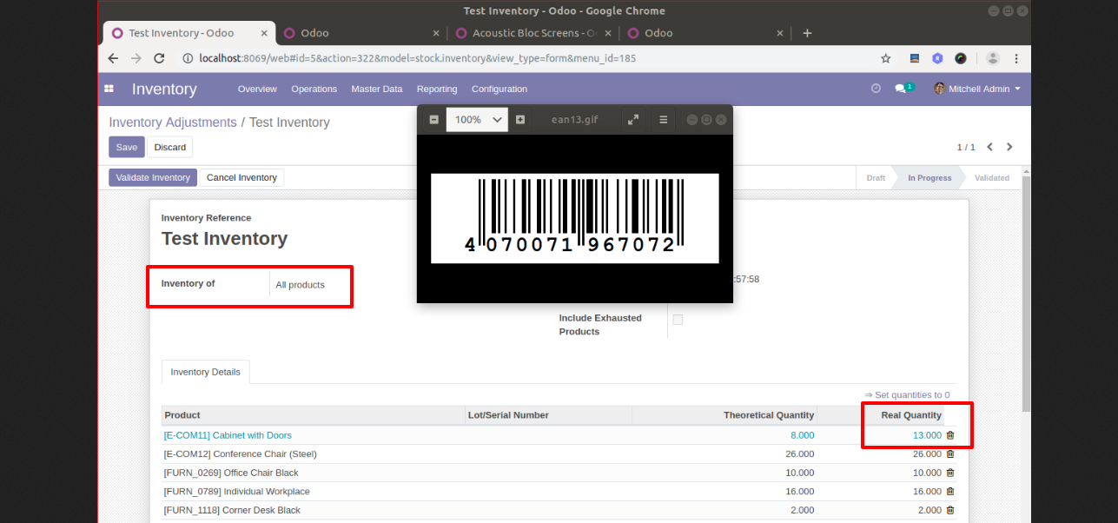Viewport: 1118px width, 523px height.
Task: Zoom out in the image viewer
Action: [434, 119]
